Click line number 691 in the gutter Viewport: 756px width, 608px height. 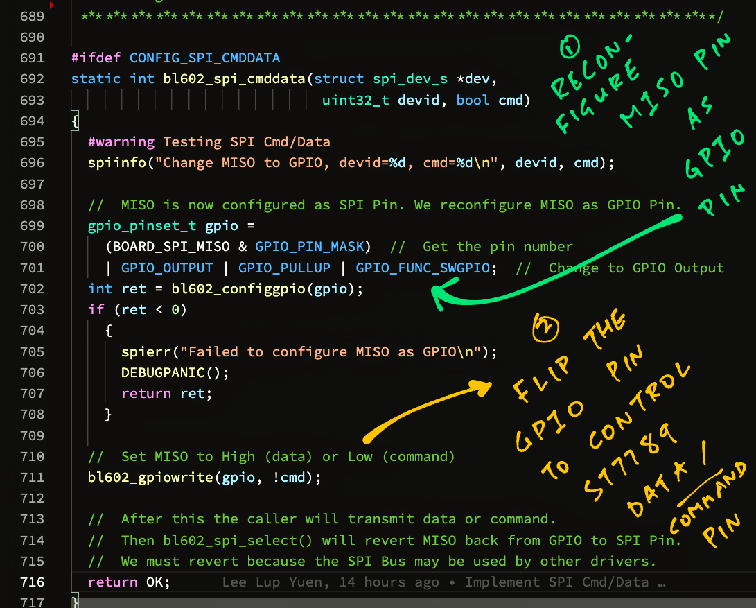click(33, 58)
